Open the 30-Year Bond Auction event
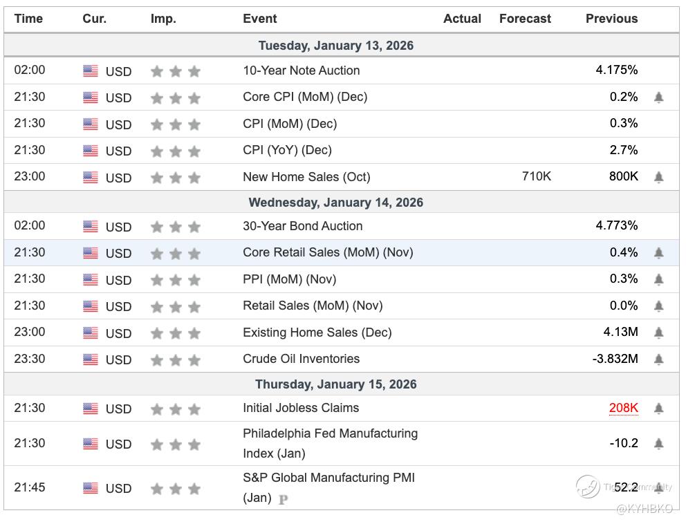686x524 pixels. pyautogui.click(x=302, y=226)
